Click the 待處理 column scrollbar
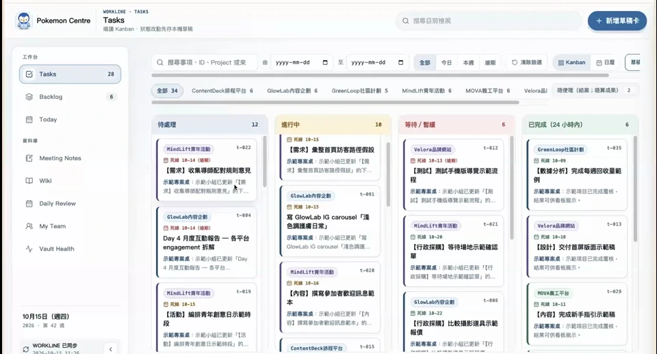 point(264,161)
